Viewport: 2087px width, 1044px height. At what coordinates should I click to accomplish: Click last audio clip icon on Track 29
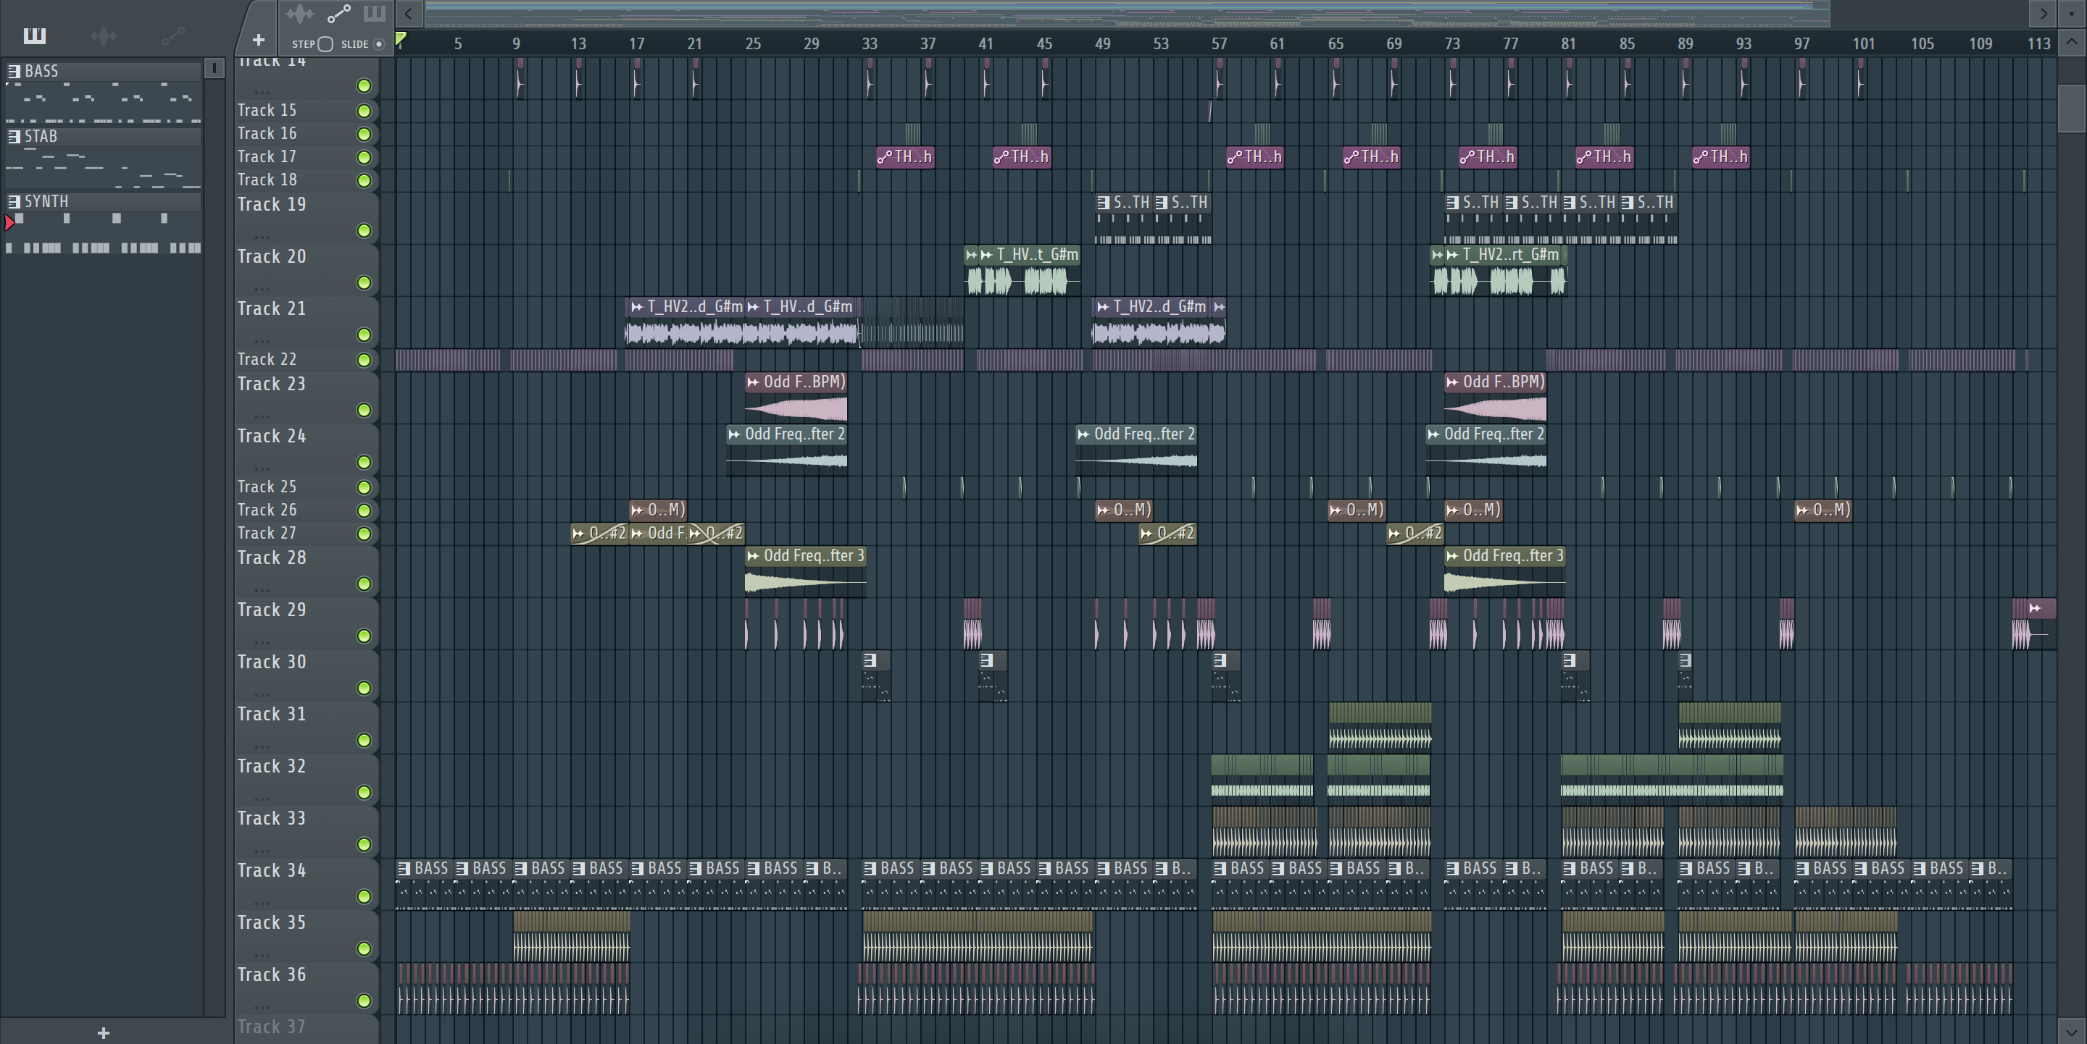(x=2035, y=609)
